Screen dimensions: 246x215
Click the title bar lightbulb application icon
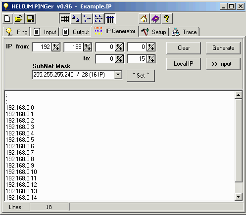coord(6,6)
